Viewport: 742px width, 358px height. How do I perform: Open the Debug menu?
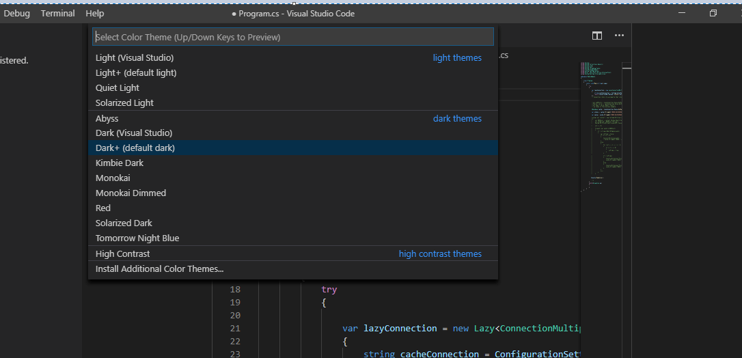pyautogui.click(x=17, y=14)
